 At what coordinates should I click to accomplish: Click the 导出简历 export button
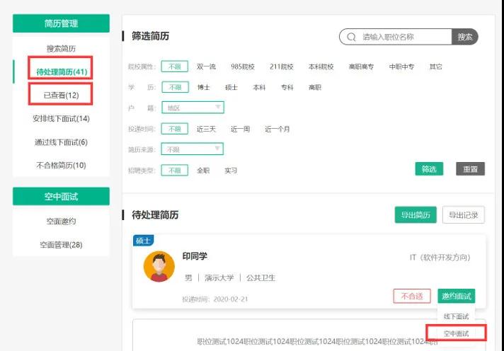415,215
